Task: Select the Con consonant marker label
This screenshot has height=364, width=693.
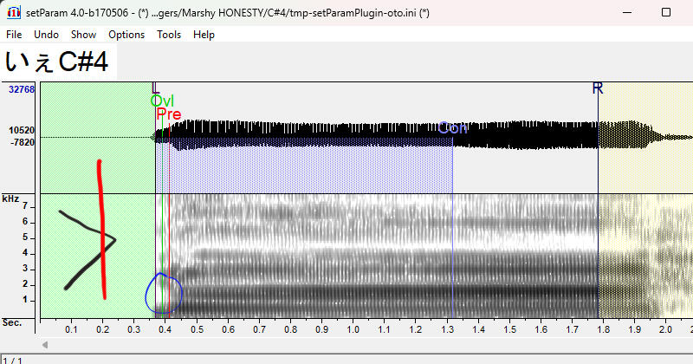Action: pos(452,128)
